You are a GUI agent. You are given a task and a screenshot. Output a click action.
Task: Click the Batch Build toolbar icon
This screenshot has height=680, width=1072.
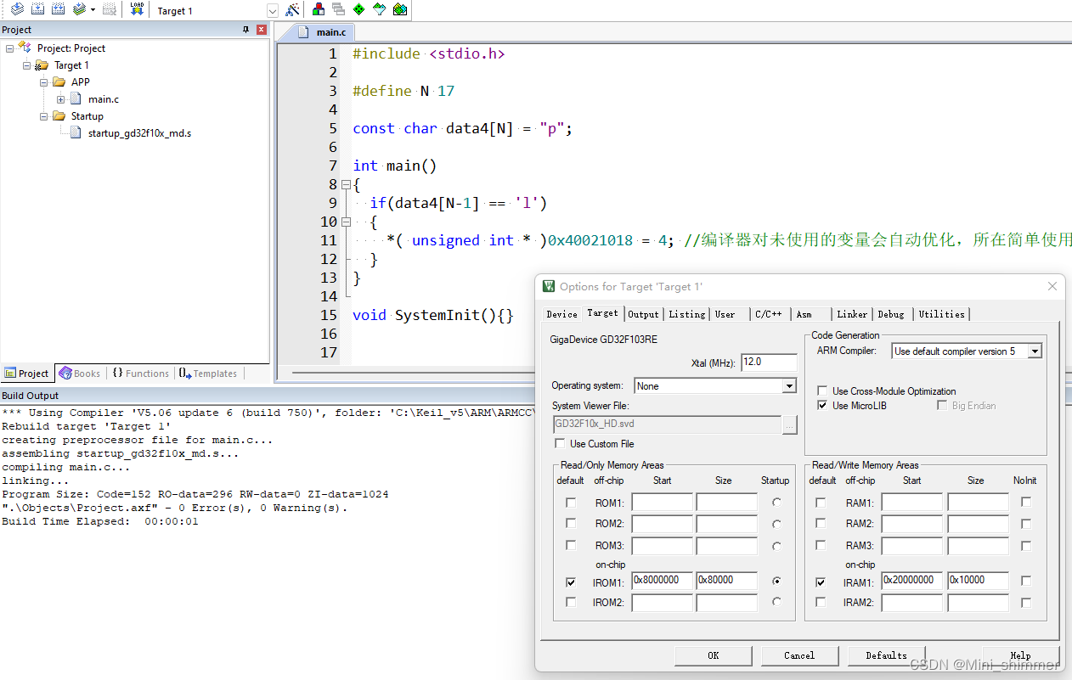[x=80, y=10]
